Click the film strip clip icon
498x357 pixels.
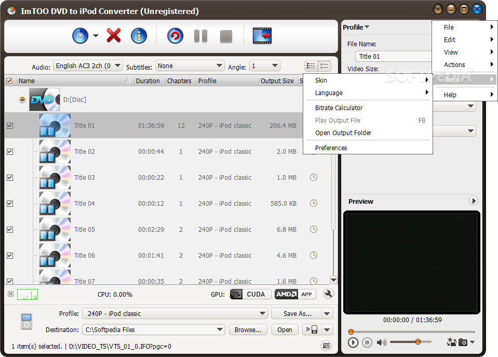pyautogui.click(x=262, y=36)
